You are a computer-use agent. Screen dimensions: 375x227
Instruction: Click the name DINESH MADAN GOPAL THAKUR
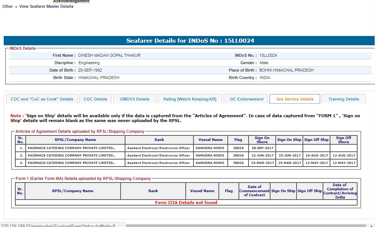point(109,55)
